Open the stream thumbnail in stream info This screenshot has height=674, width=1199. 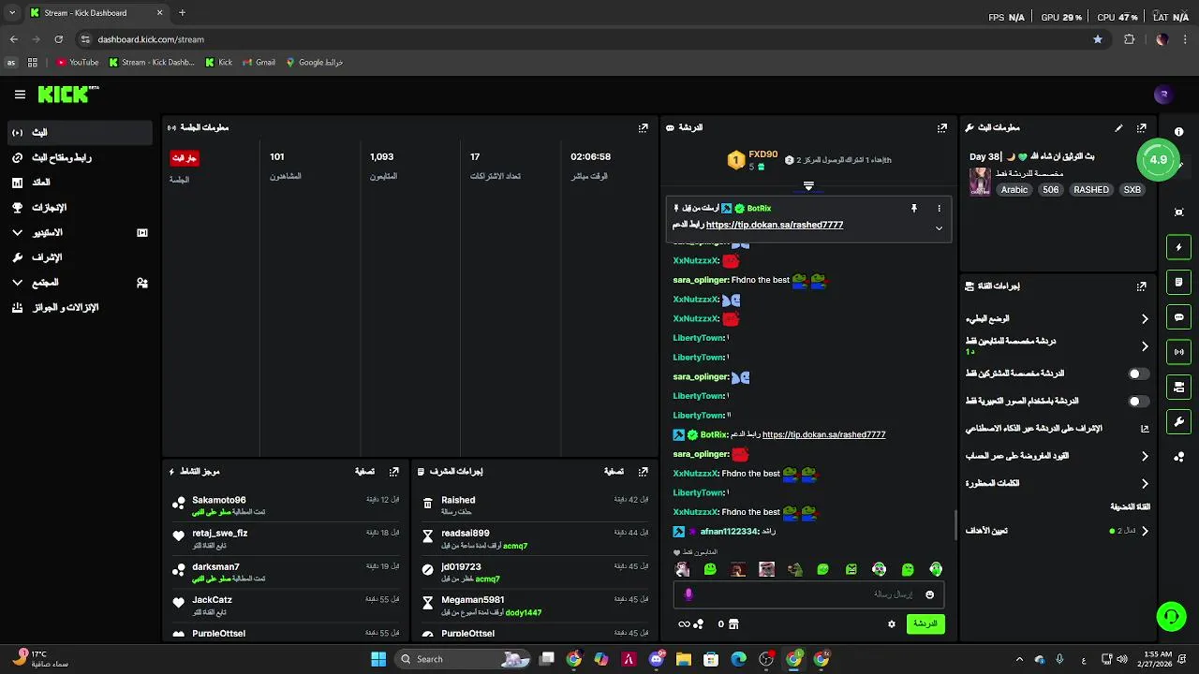tap(980, 181)
